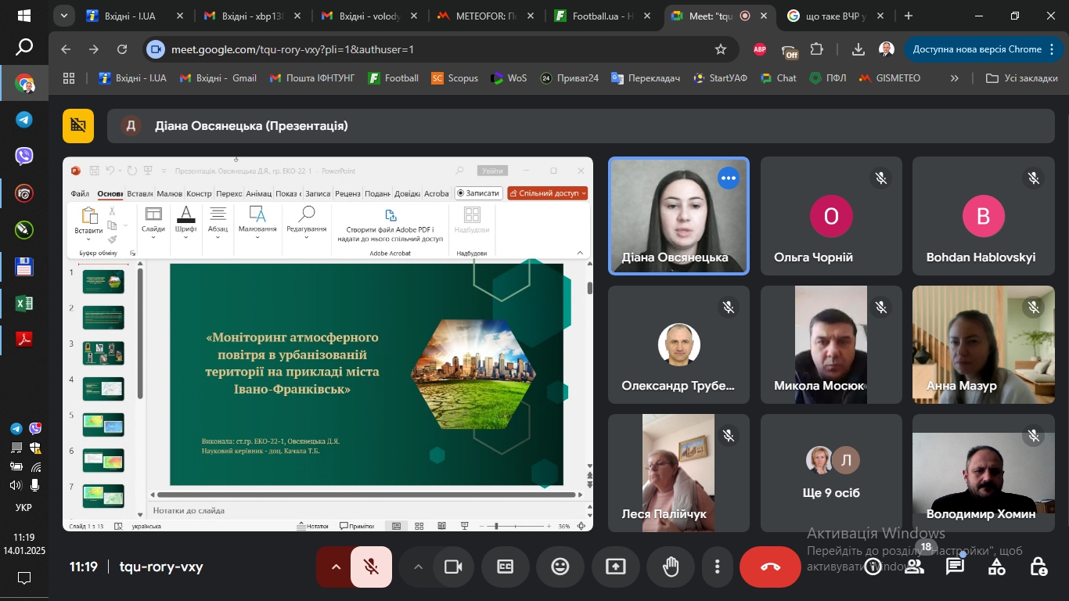1069x601 pixels.
Task: Expand video settings arrow beside camera
Action: [x=418, y=567]
